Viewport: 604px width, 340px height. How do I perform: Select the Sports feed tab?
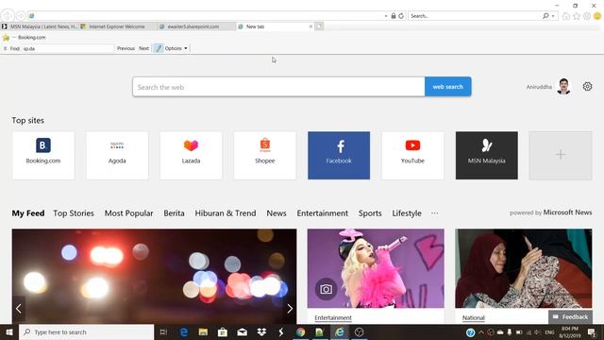[370, 213]
